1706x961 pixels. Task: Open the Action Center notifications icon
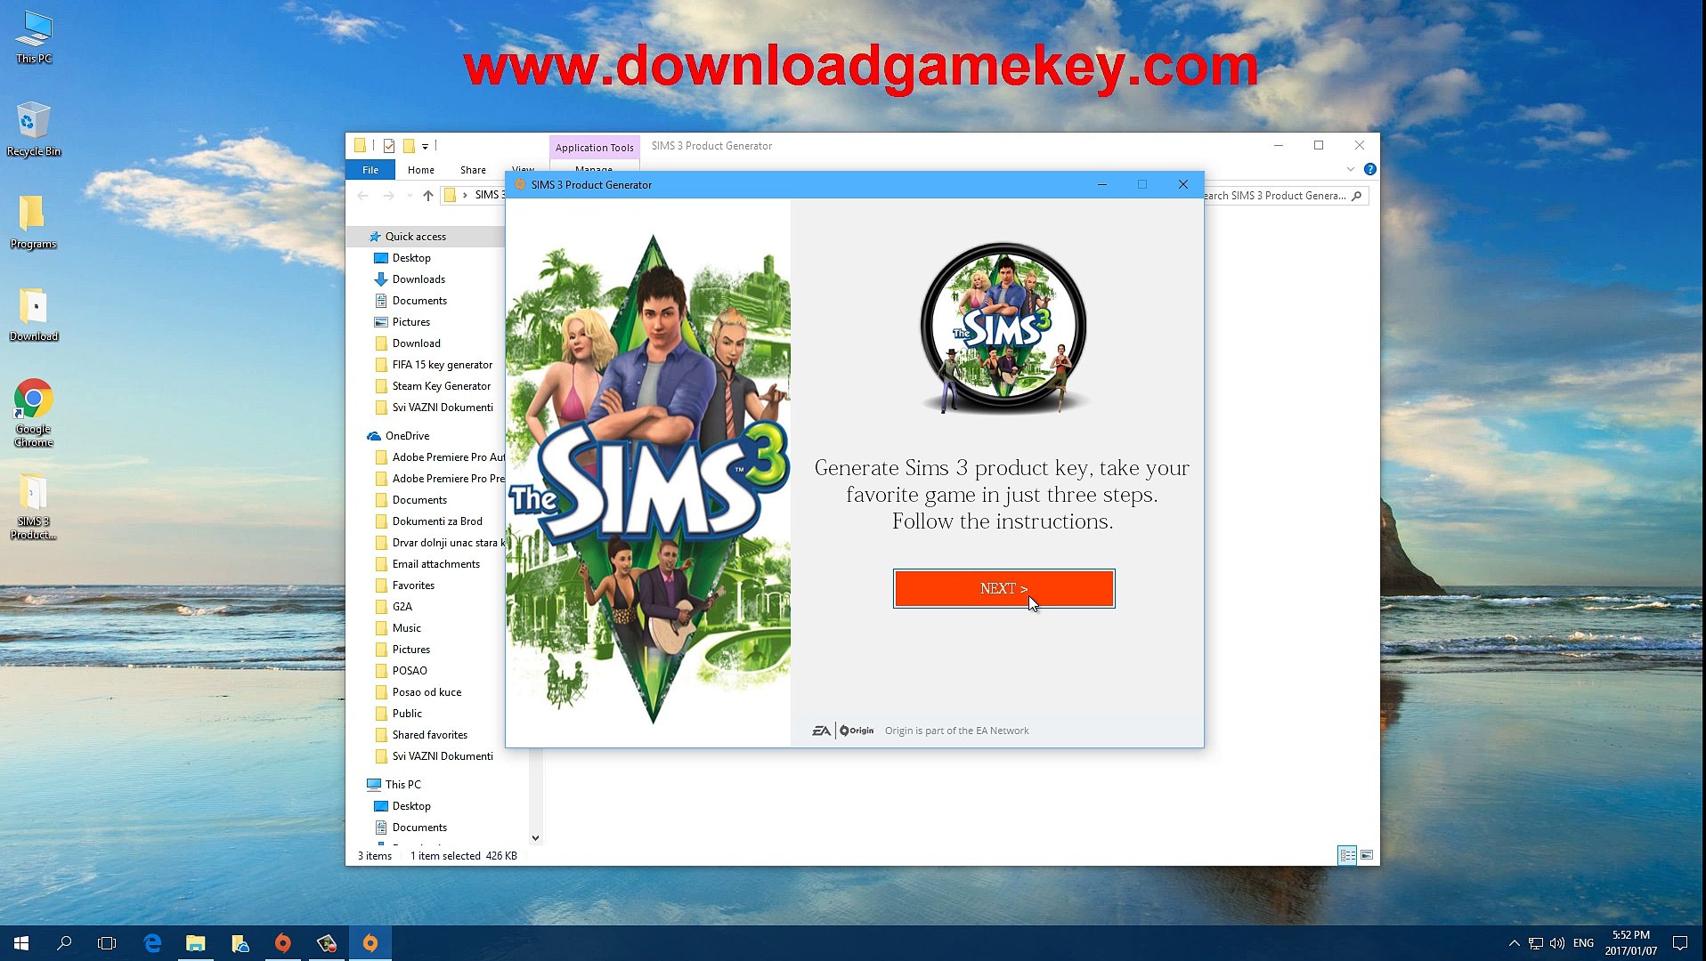(1680, 943)
